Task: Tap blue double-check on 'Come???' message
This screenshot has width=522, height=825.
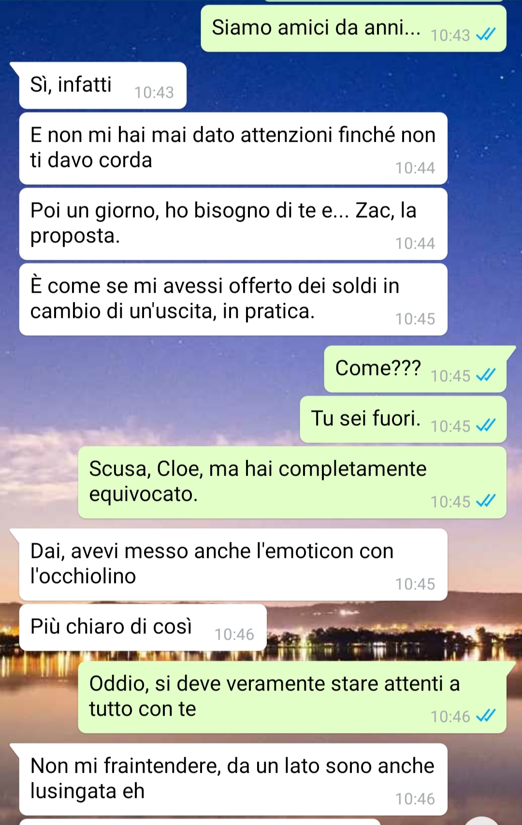Action: click(x=486, y=375)
